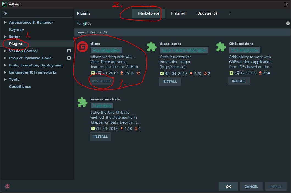
Task: Clear the plugin search field
Action: 288,23
